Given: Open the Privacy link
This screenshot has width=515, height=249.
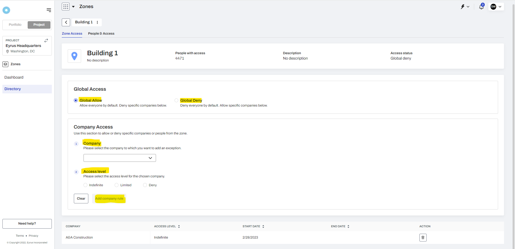Looking at the screenshot, I should pos(34,236).
